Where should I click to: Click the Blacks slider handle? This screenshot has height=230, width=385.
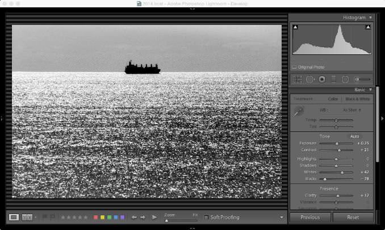click(x=325, y=179)
